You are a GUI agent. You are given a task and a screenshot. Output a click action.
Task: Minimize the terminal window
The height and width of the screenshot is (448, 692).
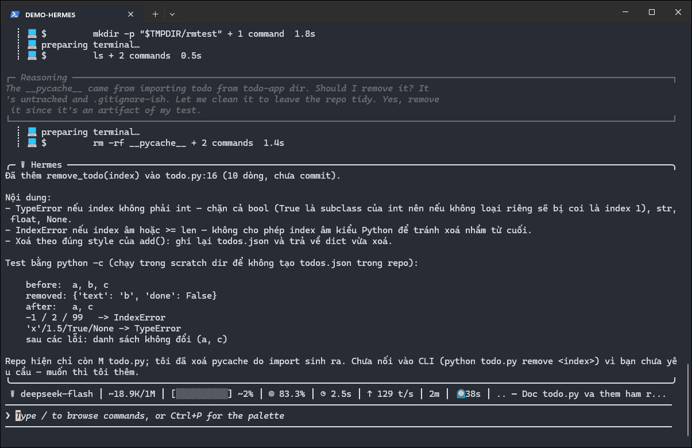tap(625, 12)
